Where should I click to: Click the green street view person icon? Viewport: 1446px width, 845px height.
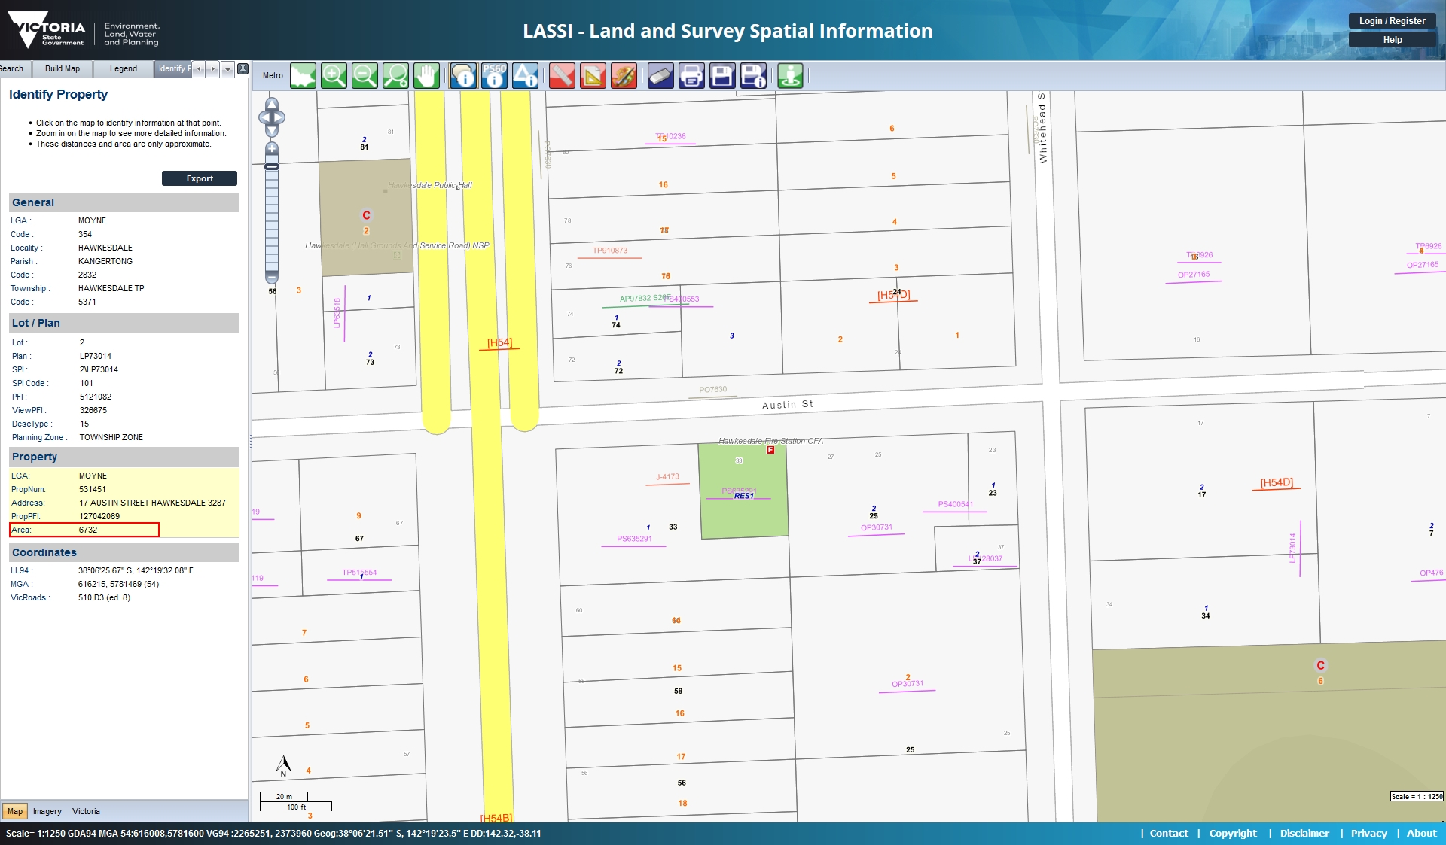(790, 75)
